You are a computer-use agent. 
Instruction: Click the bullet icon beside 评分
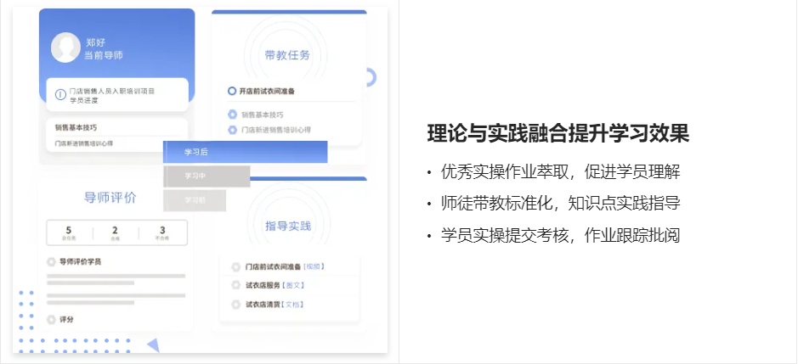click(x=51, y=320)
